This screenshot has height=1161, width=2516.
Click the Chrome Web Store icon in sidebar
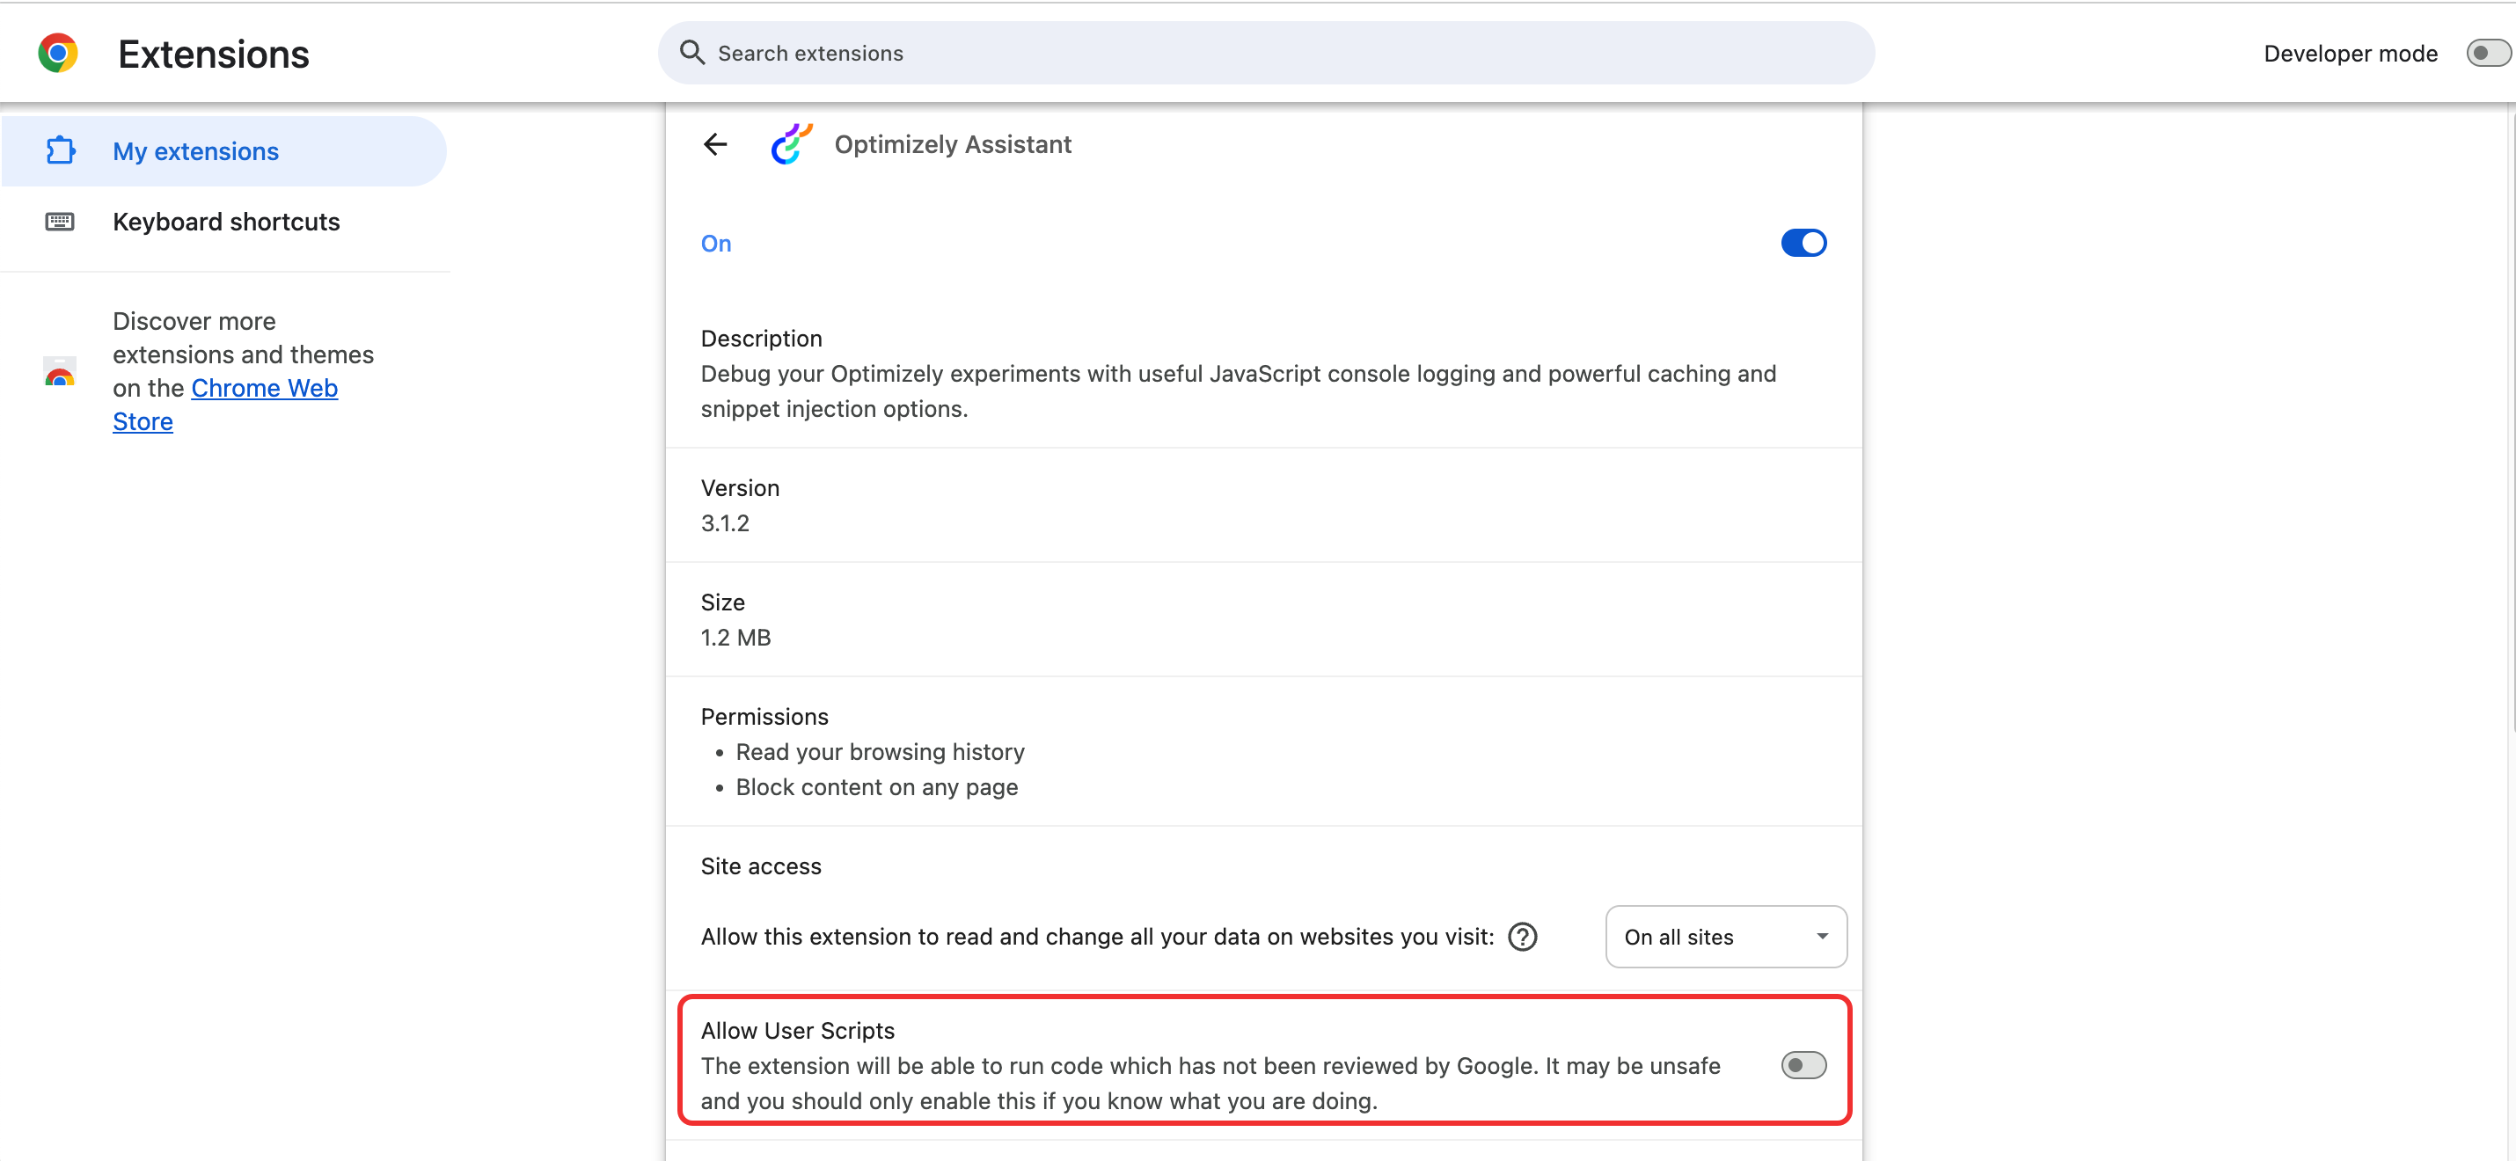(60, 372)
